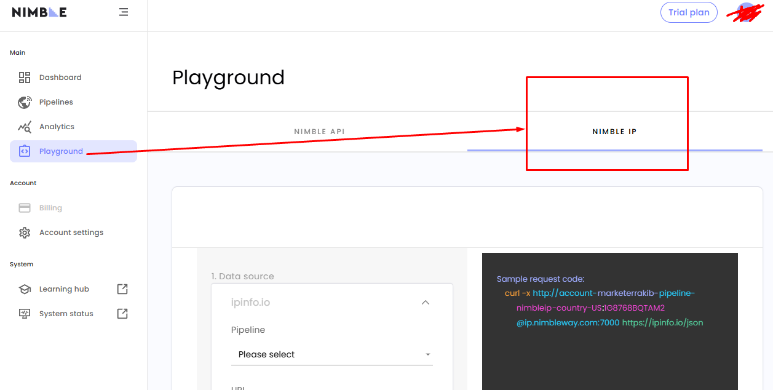Collapse the ipinfo.io data source chevron

[x=425, y=303]
